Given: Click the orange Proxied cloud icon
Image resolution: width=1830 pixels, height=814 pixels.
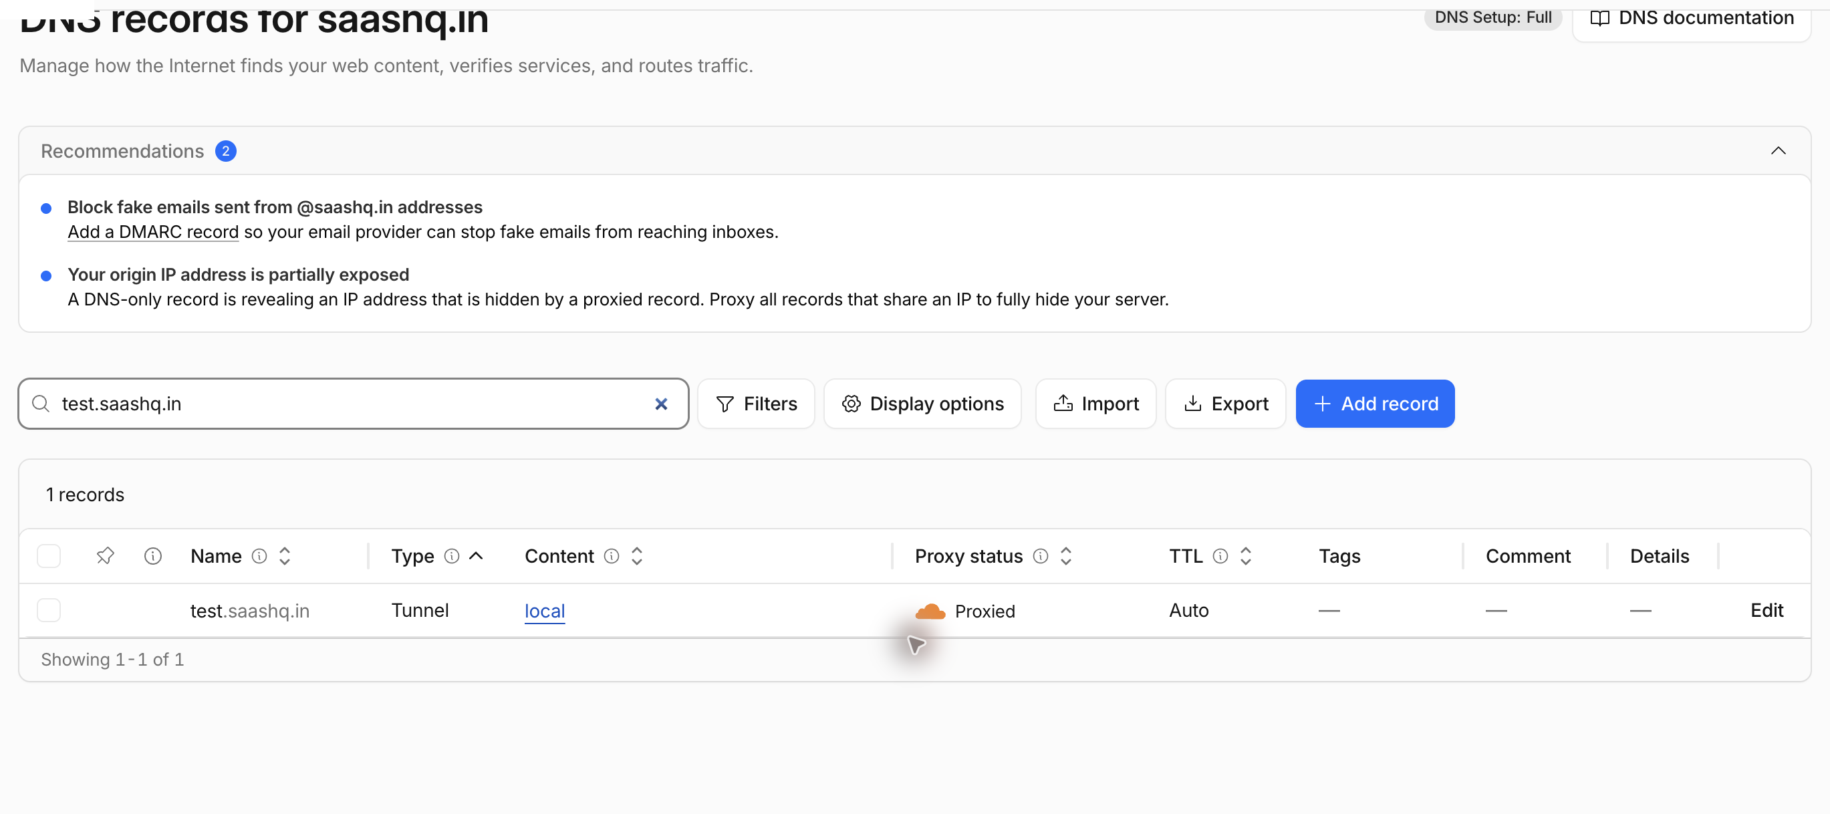Looking at the screenshot, I should [x=930, y=611].
